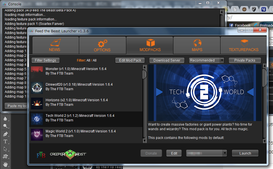Click Direwolf20 (v1.0.18) Minecraft Version 1.6.4 text
Image resolution: width=273 pixels, height=169 pixels.
point(79,84)
